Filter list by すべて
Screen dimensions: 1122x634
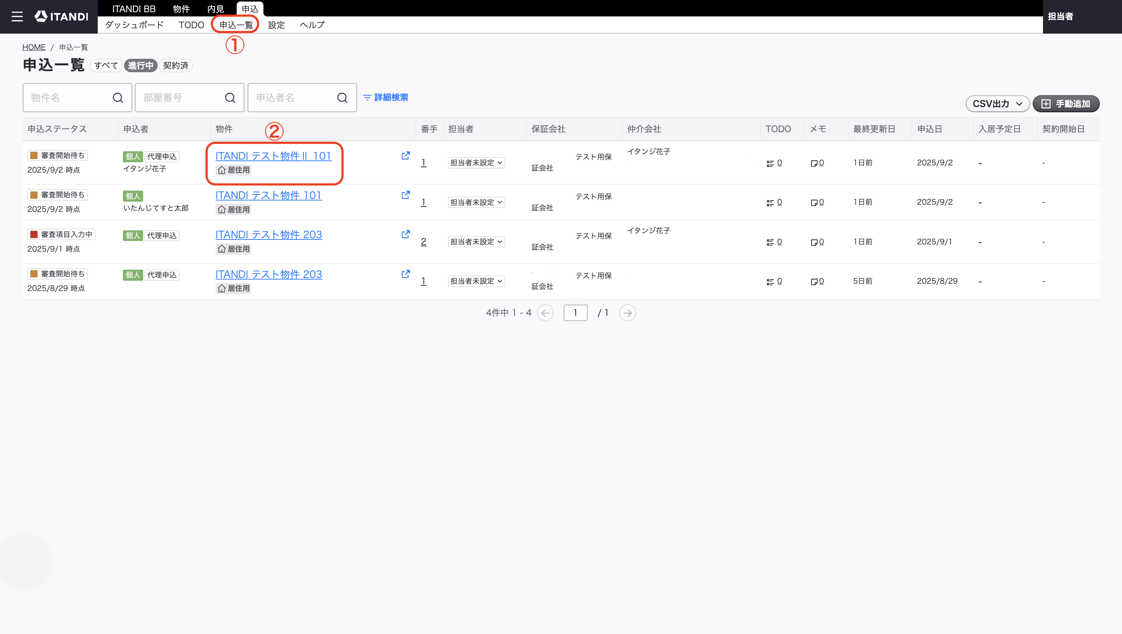tap(106, 65)
